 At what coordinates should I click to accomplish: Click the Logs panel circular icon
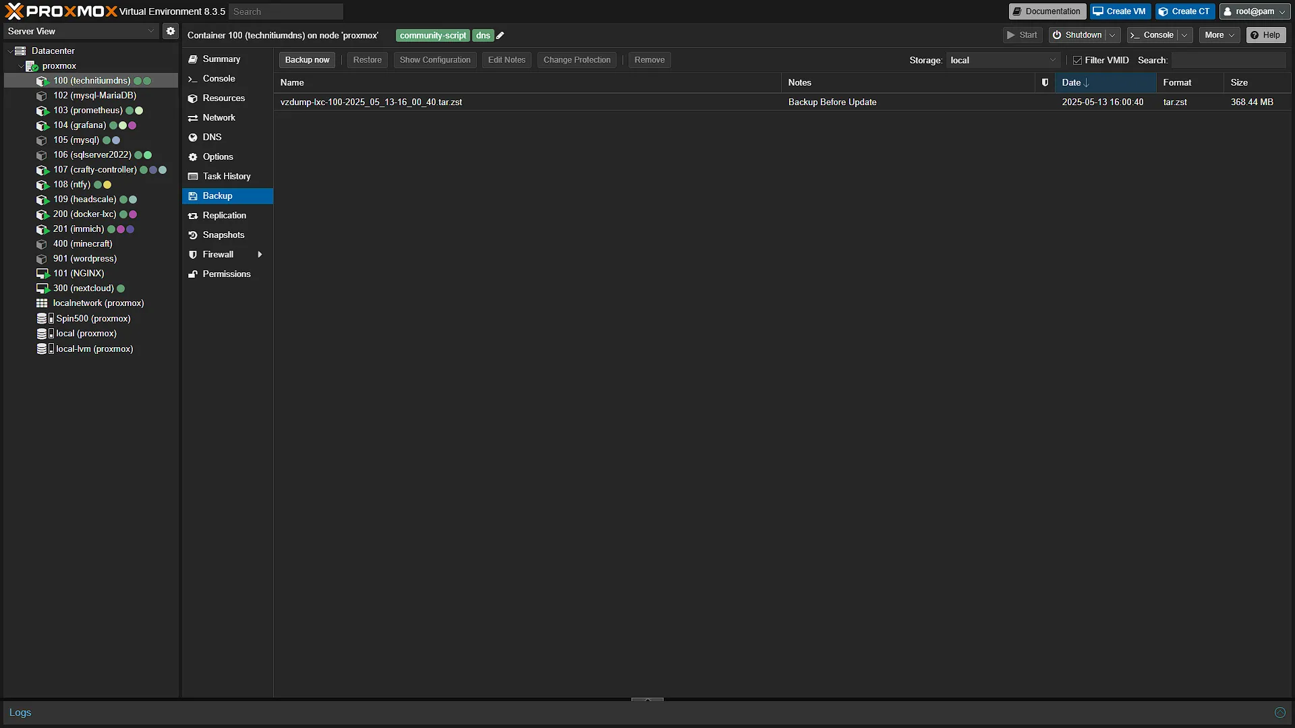(1279, 712)
